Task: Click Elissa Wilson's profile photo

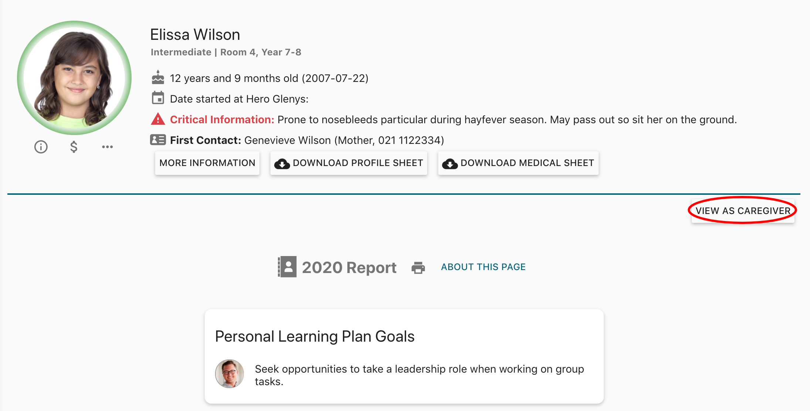Action: tap(74, 78)
